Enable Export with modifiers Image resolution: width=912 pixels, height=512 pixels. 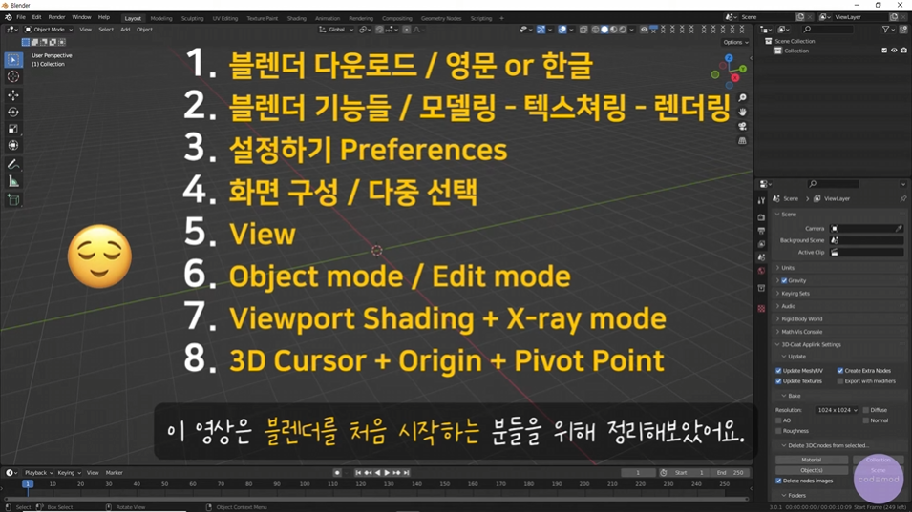(x=840, y=381)
